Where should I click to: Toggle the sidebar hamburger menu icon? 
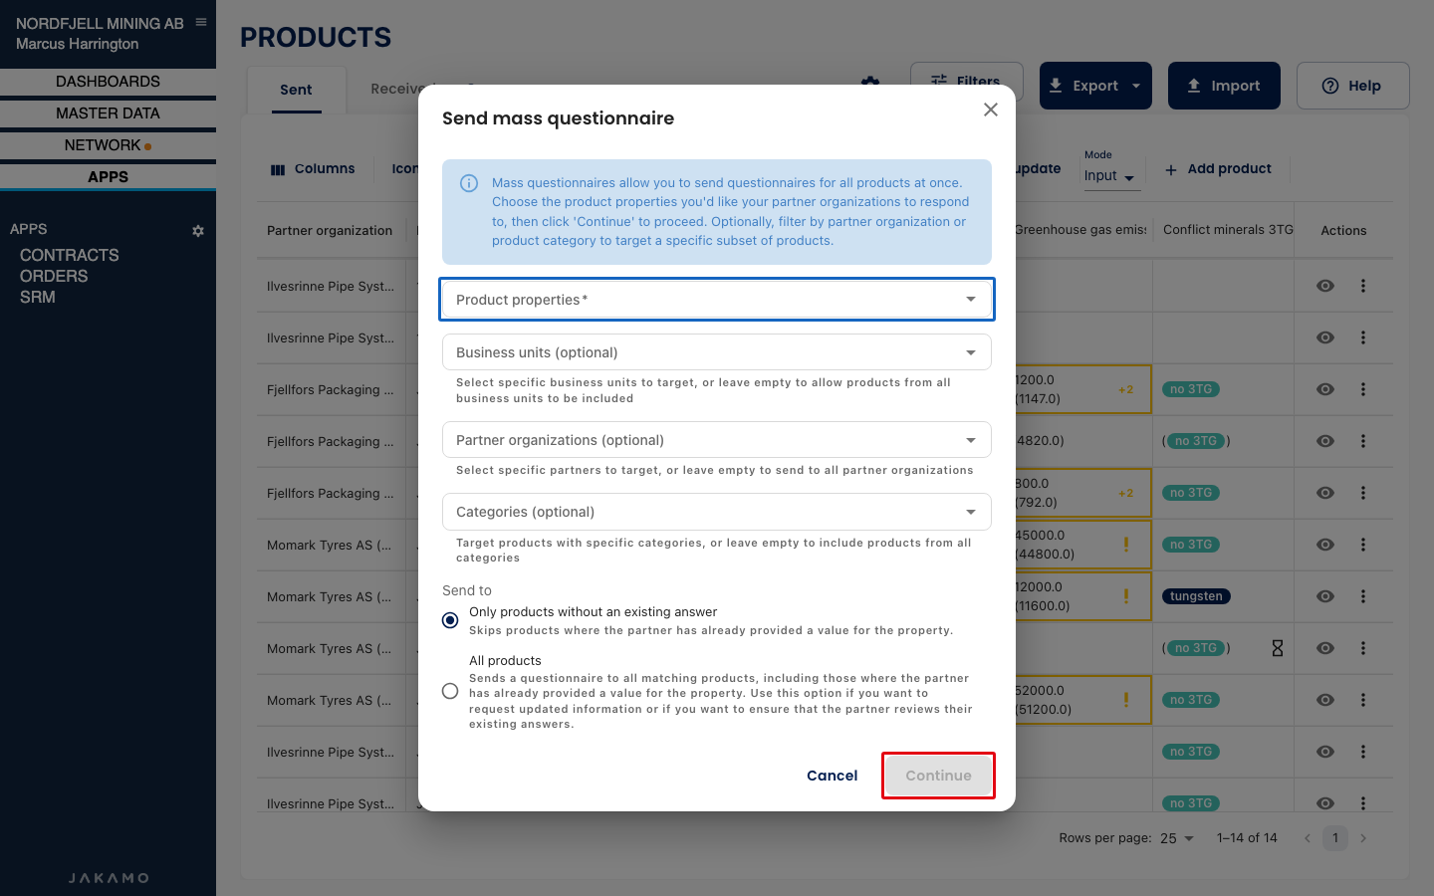coord(201,22)
